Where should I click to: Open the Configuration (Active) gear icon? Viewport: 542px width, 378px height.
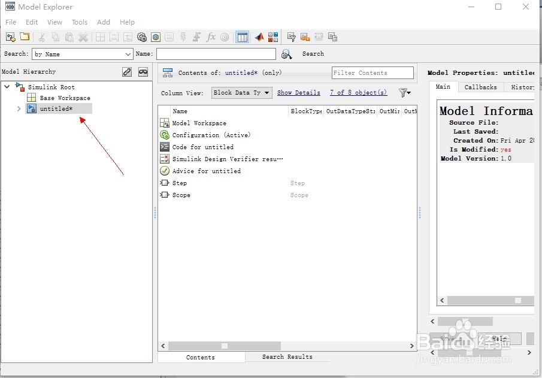click(164, 135)
